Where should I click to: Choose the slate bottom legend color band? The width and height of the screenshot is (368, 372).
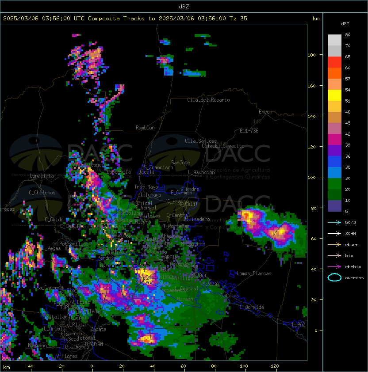(x=334, y=206)
